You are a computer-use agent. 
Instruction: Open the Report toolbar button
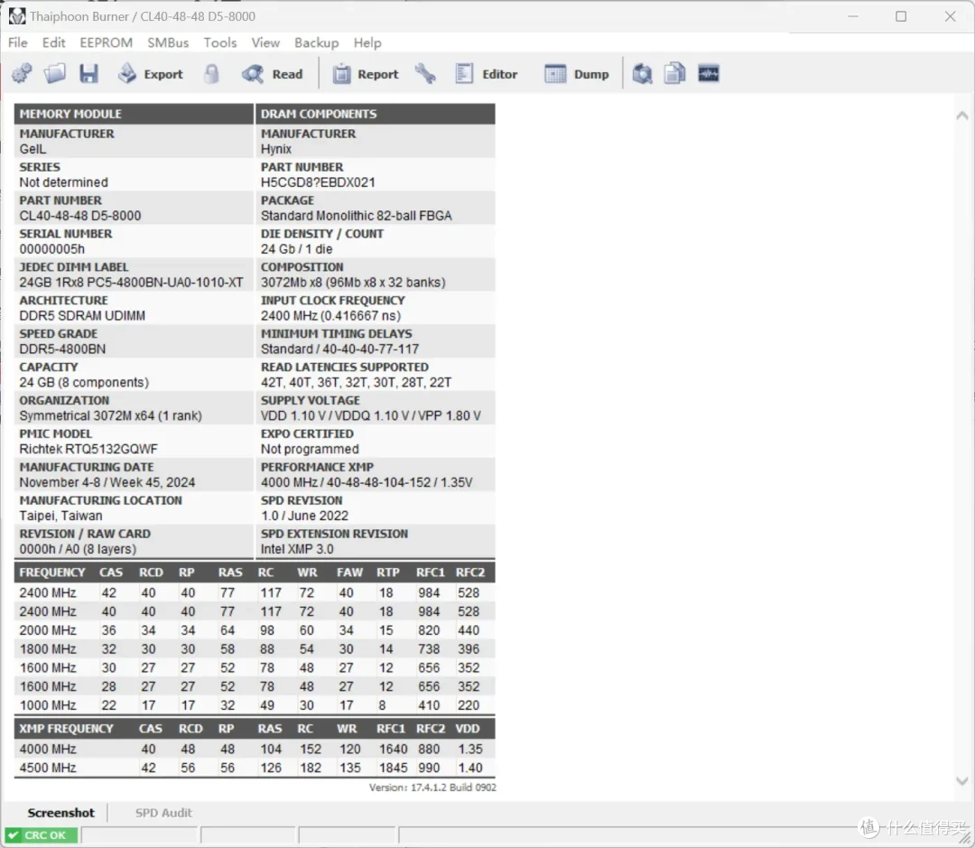(x=366, y=74)
